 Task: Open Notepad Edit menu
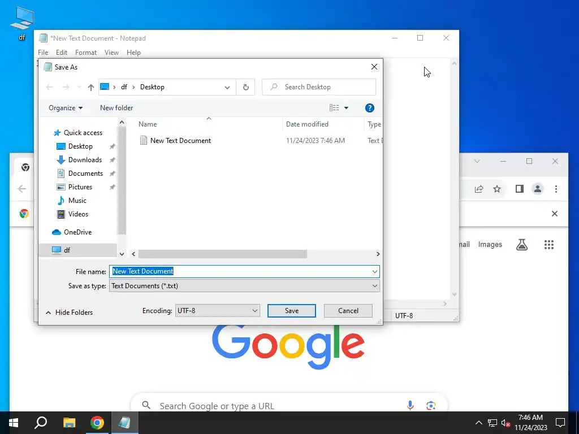pos(62,53)
